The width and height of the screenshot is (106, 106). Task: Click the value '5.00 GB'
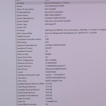point(49,98)
